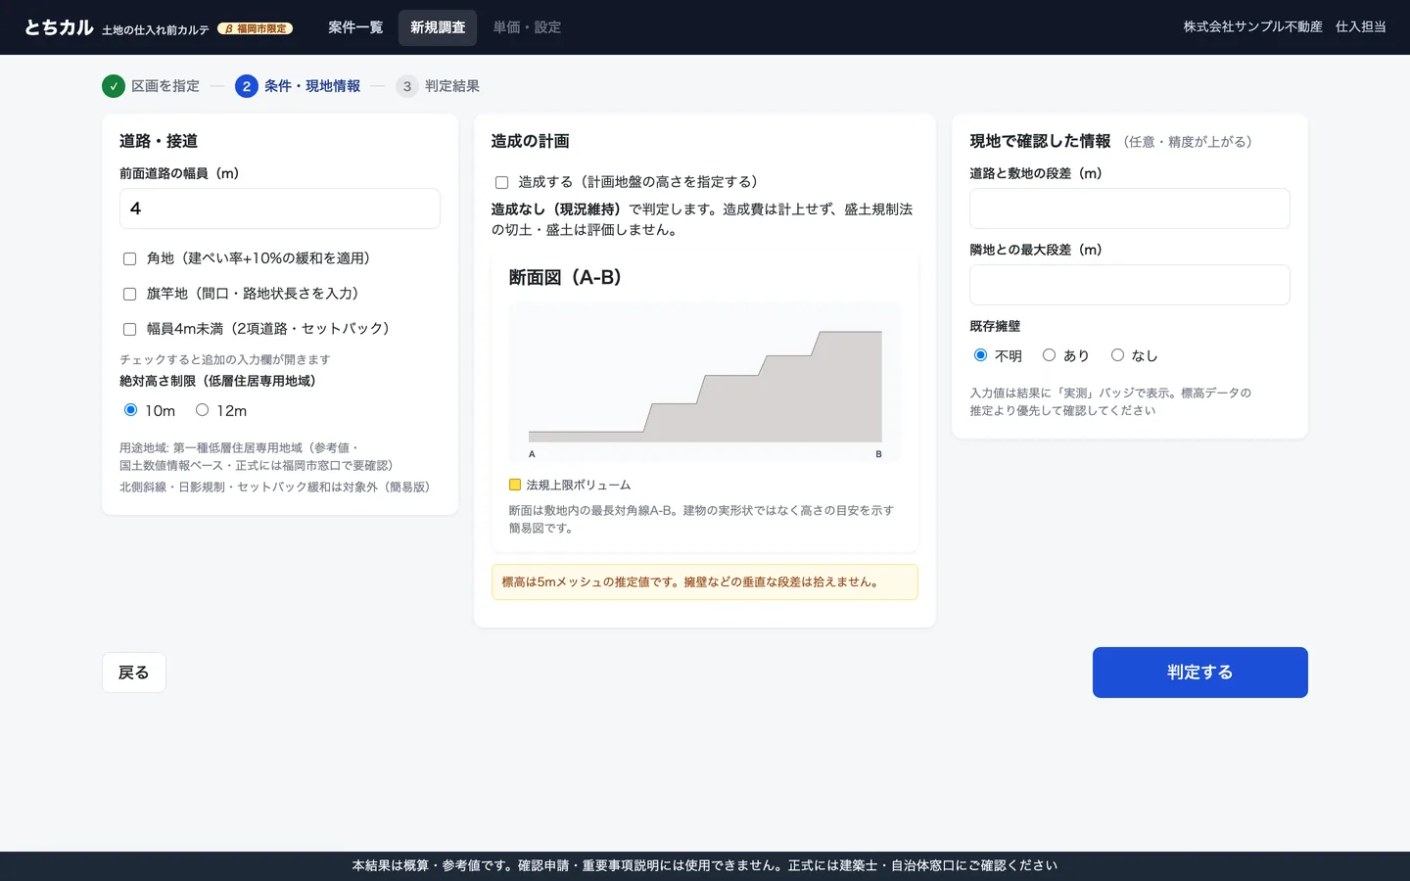
Task: Open the 単価・設定 tab
Action: click(x=527, y=27)
